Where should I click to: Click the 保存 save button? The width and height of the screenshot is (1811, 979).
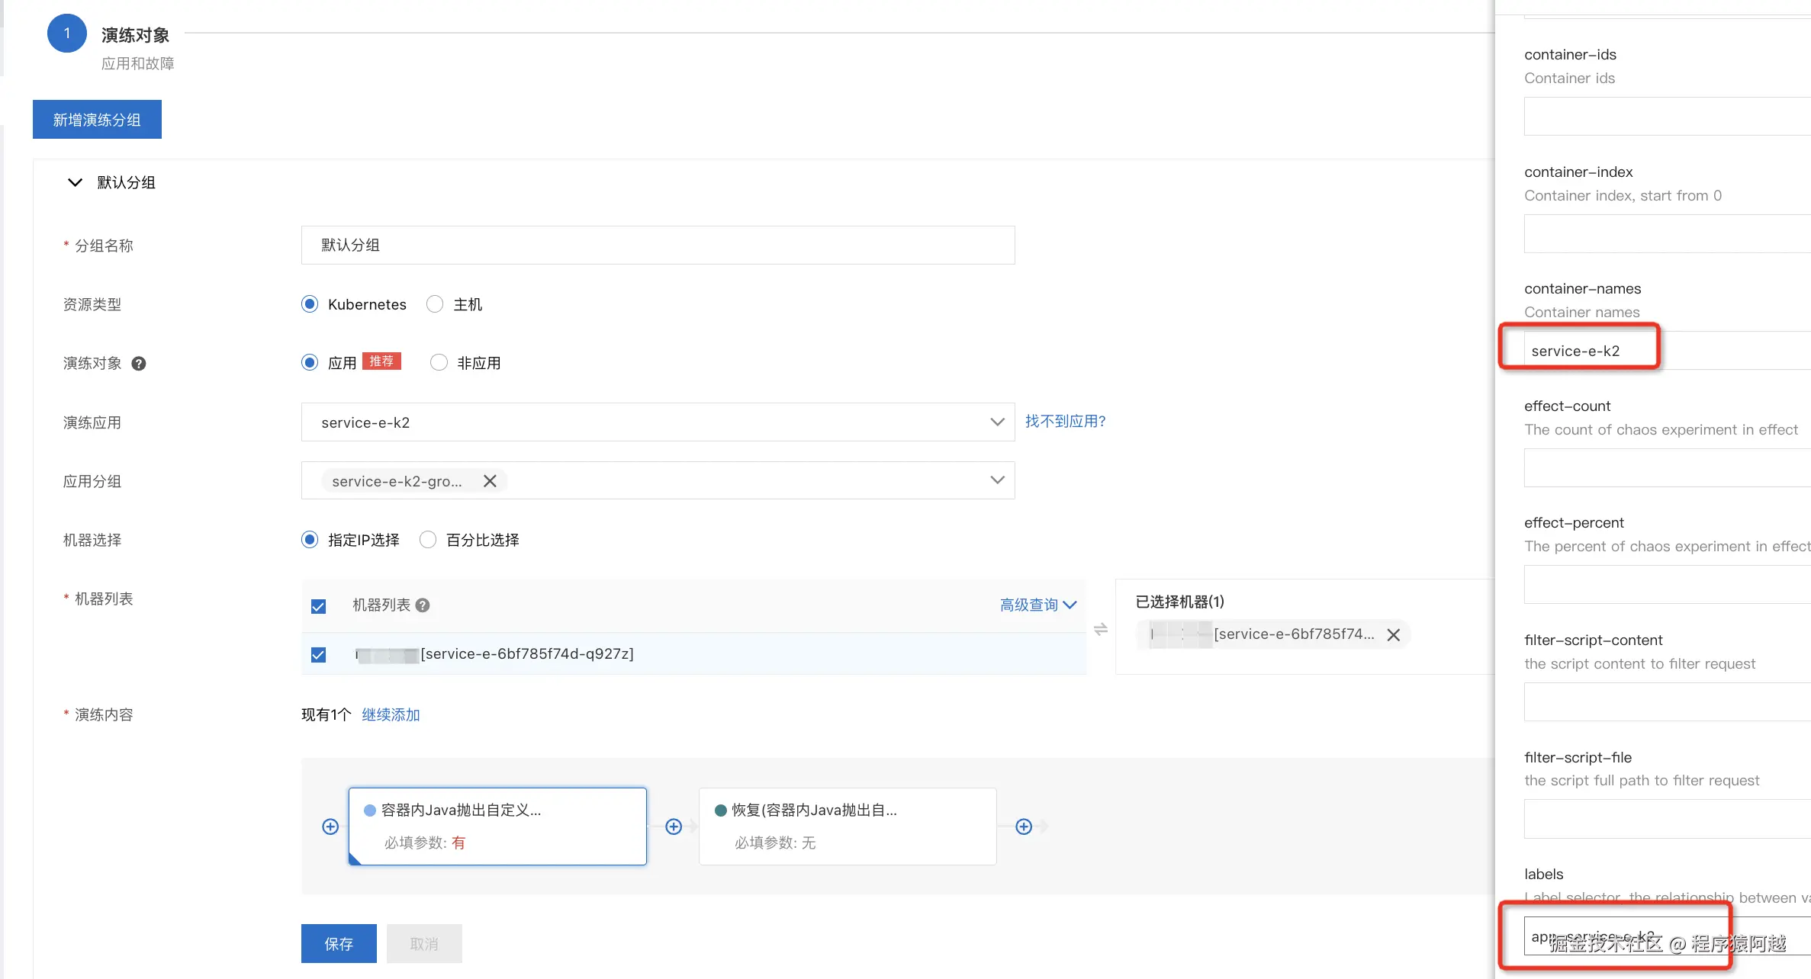(339, 944)
